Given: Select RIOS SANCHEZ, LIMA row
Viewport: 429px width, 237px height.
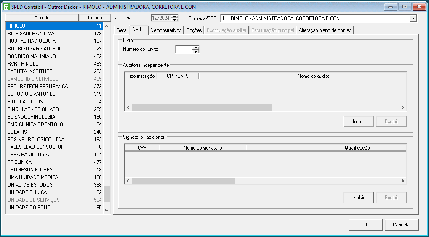Looking at the screenshot, I should [x=54, y=34].
